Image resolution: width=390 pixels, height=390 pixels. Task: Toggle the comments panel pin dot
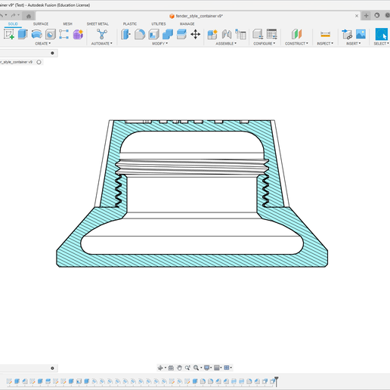(x=52, y=368)
